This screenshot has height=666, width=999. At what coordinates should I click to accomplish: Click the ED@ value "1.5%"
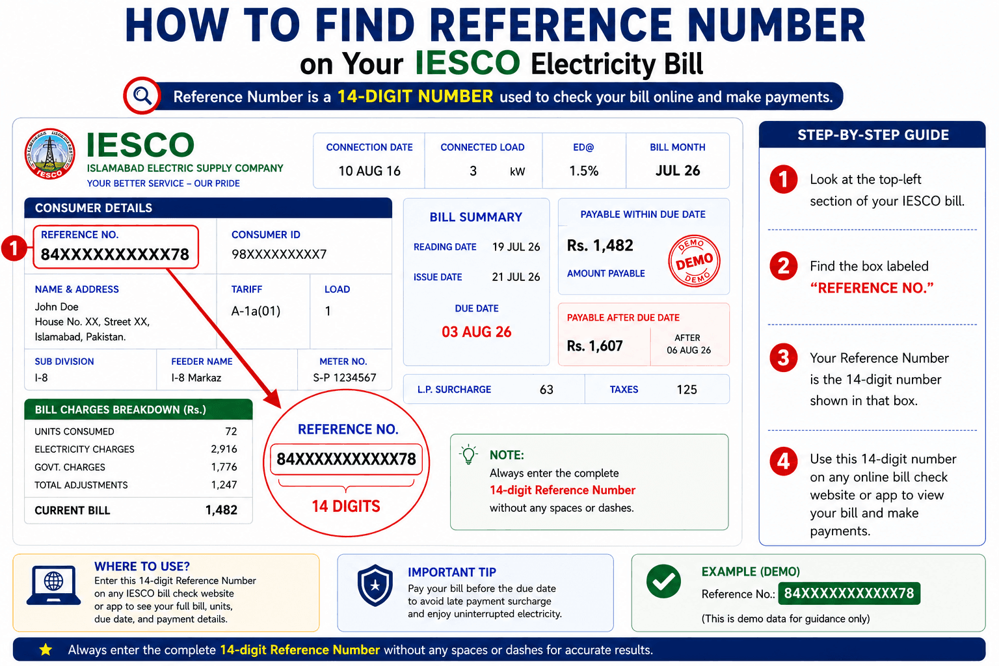coord(584,171)
